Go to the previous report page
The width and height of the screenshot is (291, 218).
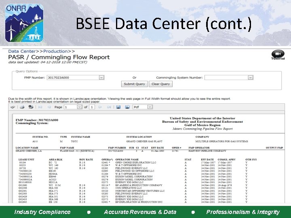pos(49,107)
